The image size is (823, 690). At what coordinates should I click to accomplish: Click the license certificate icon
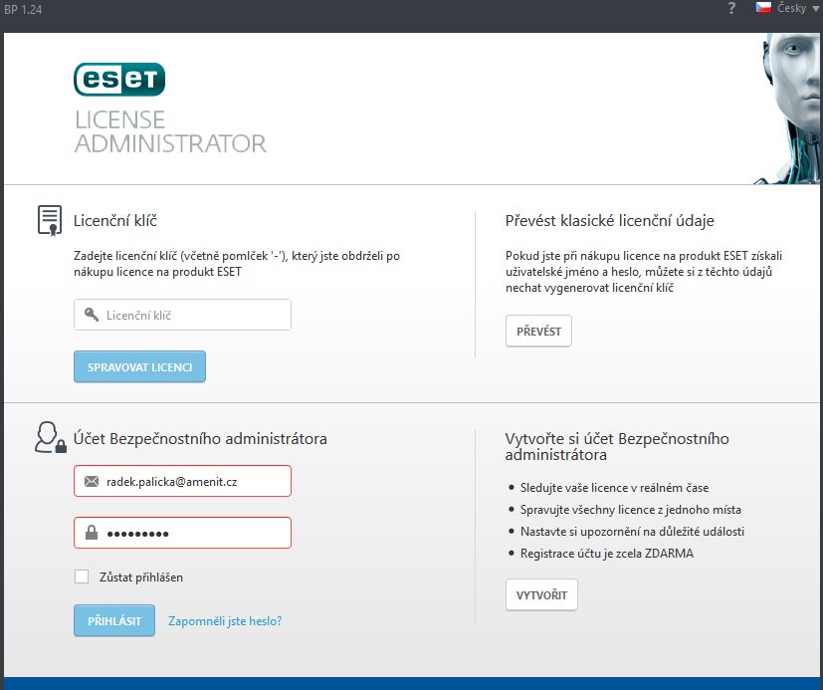coord(50,221)
